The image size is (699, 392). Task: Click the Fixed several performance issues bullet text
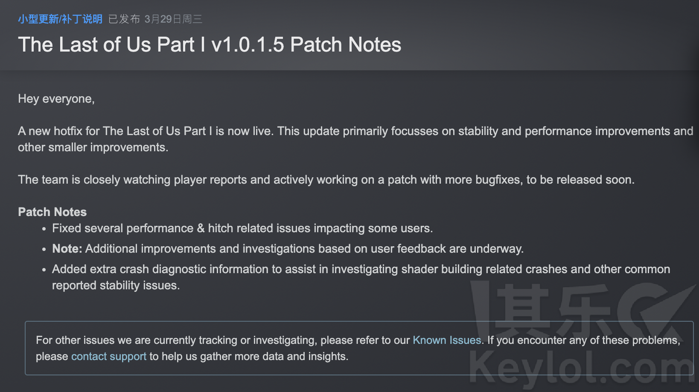(242, 228)
